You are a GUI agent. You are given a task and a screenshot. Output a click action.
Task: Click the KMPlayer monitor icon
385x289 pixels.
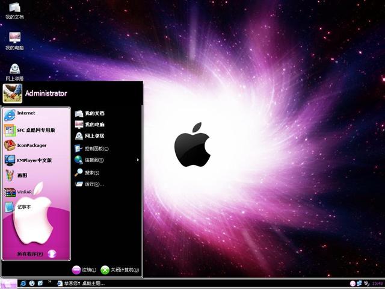[x=10, y=160]
